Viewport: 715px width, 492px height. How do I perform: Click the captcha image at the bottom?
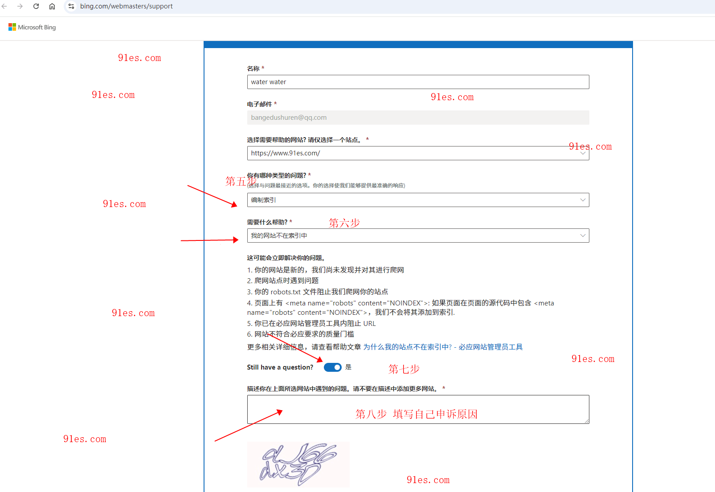(298, 464)
